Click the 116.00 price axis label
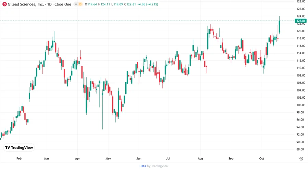 tap(301, 46)
